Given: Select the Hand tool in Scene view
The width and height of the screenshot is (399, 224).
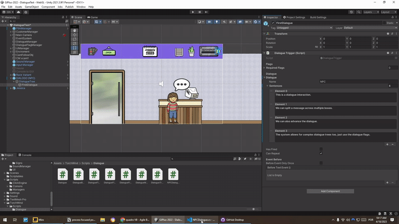Looking at the screenshot, I should click(x=74, y=30).
